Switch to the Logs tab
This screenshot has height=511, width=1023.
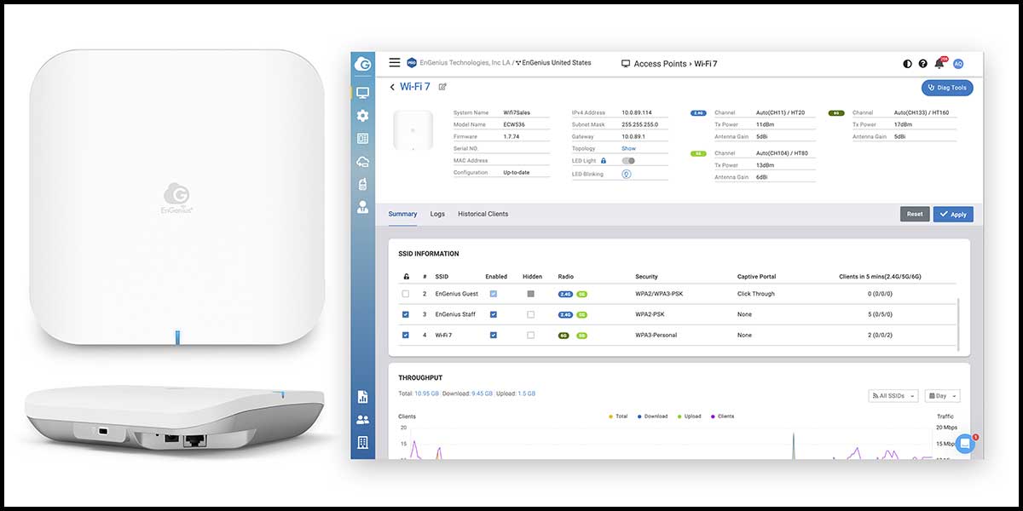[437, 214]
